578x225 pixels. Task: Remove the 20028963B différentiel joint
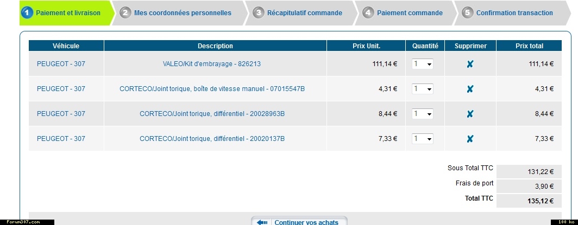(x=470, y=114)
